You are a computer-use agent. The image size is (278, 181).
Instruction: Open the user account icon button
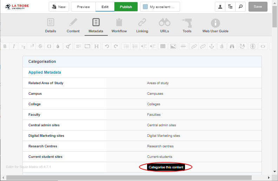(x=220, y=7)
